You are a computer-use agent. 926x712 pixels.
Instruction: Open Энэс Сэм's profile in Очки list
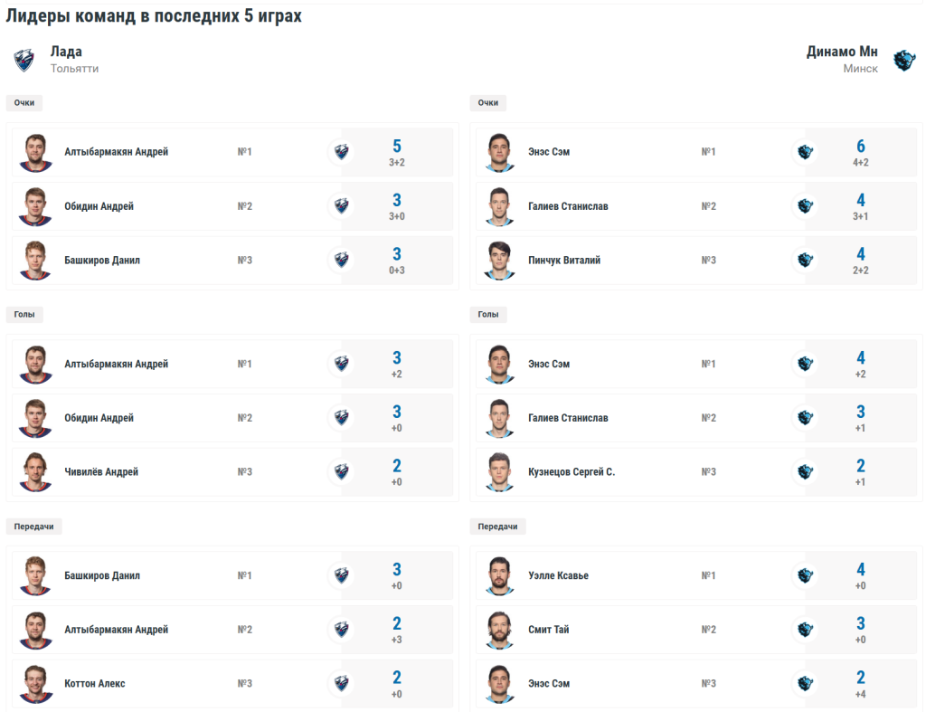549,152
